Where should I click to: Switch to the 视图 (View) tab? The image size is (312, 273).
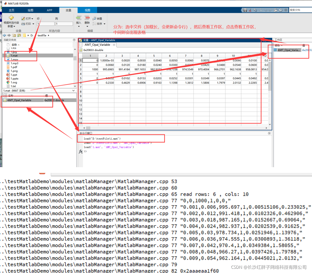click(x=87, y=10)
